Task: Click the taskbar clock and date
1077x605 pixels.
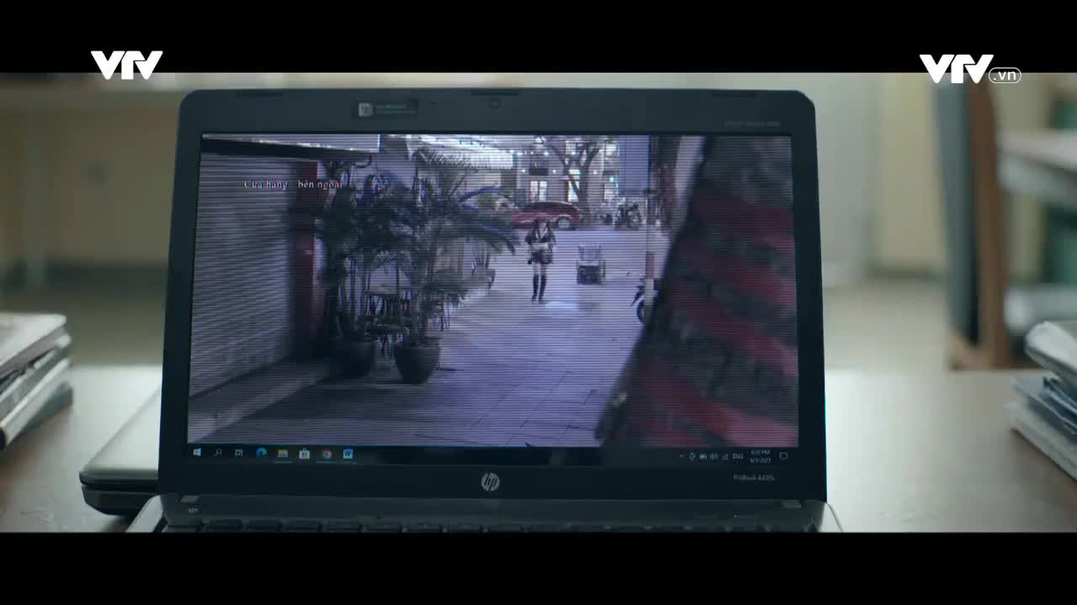Action: [762, 455]
